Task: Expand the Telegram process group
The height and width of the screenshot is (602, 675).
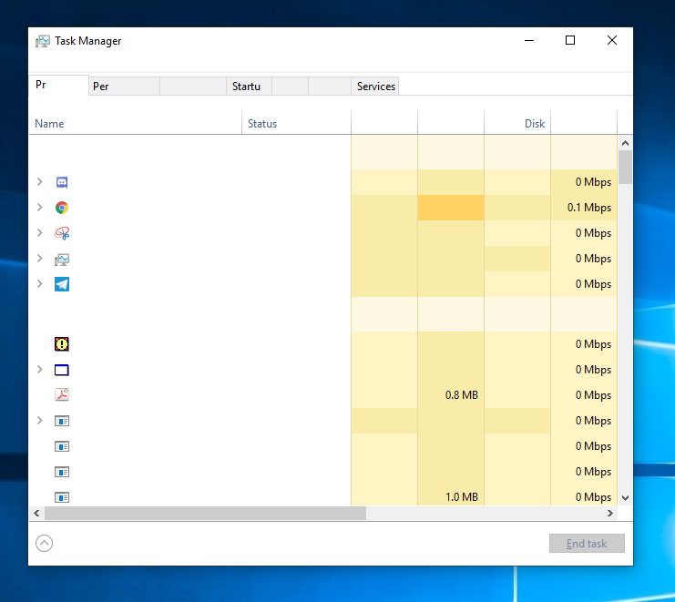Action: [x=39, y=284]
